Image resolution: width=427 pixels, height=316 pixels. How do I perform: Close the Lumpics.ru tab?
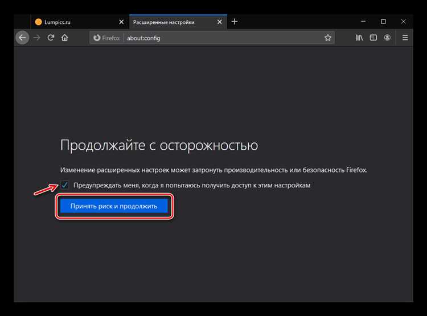121,22
